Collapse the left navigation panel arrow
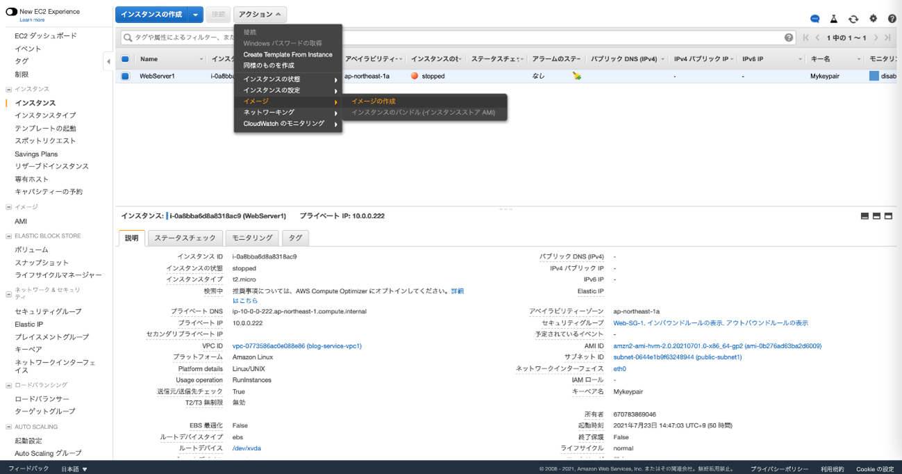The height and width of the screenshot is (474, 902). 108,62
